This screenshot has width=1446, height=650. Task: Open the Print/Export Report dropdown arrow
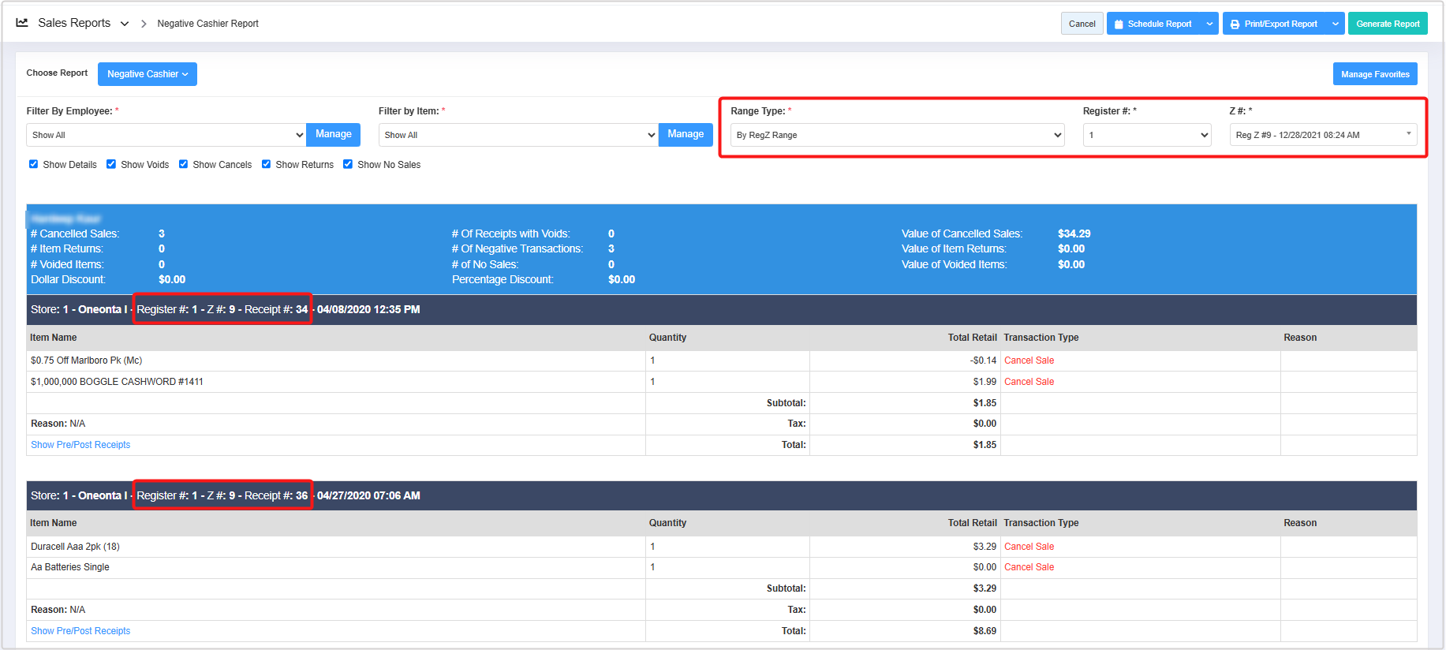pos(1336,24)
